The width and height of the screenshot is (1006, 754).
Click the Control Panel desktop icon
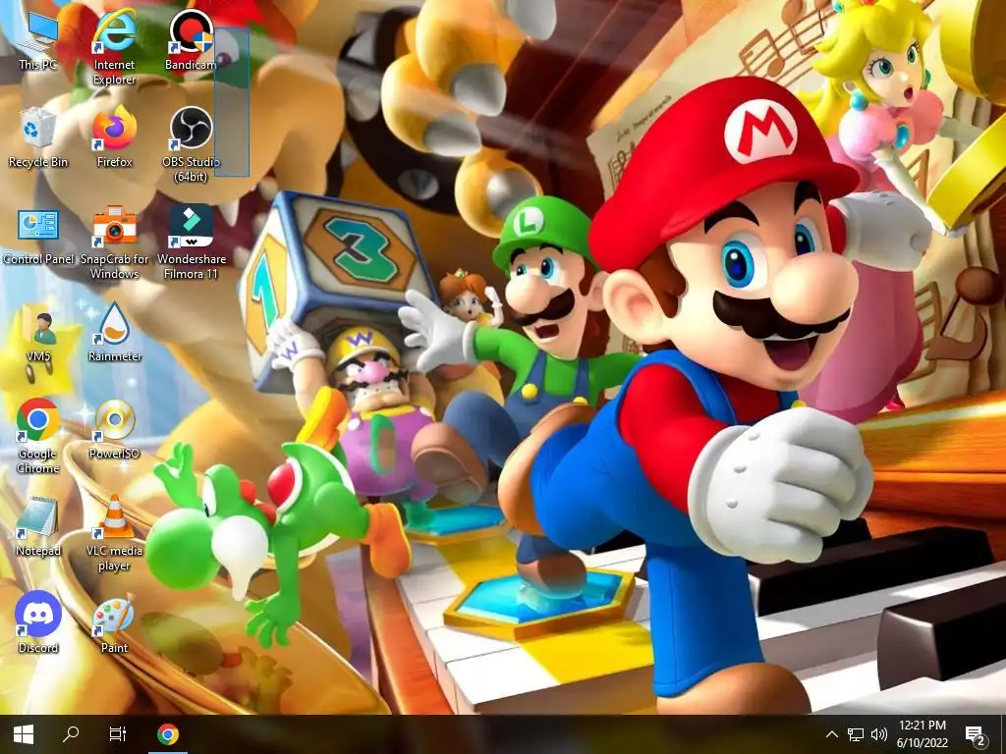pyautogui.click(x=38, y=235)
